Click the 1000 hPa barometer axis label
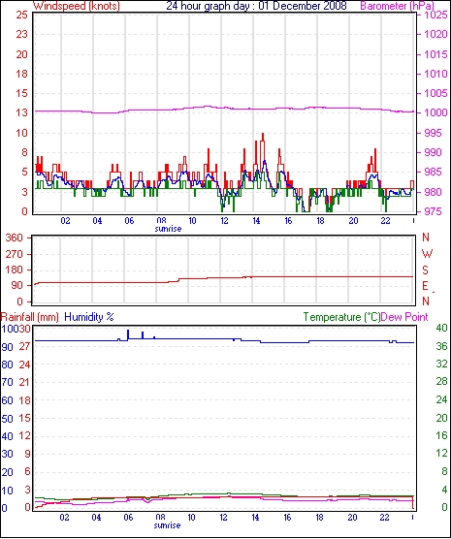 pyautogui.click(x=435, y=112)
